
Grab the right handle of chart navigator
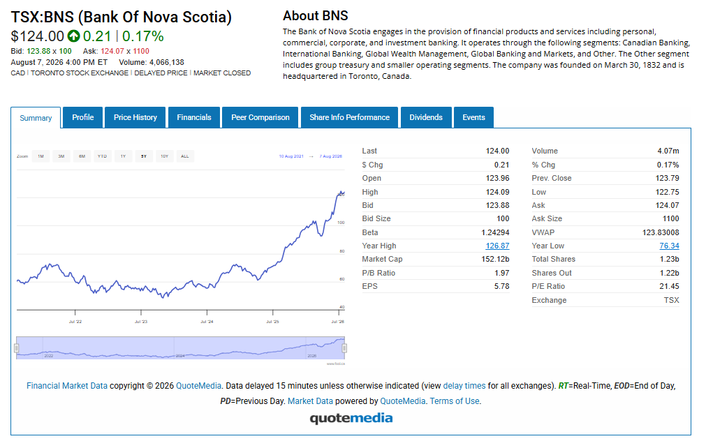[x=344, y=348]
